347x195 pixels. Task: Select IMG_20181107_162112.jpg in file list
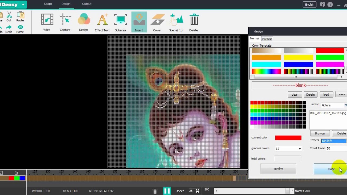[x=328, y=113]
